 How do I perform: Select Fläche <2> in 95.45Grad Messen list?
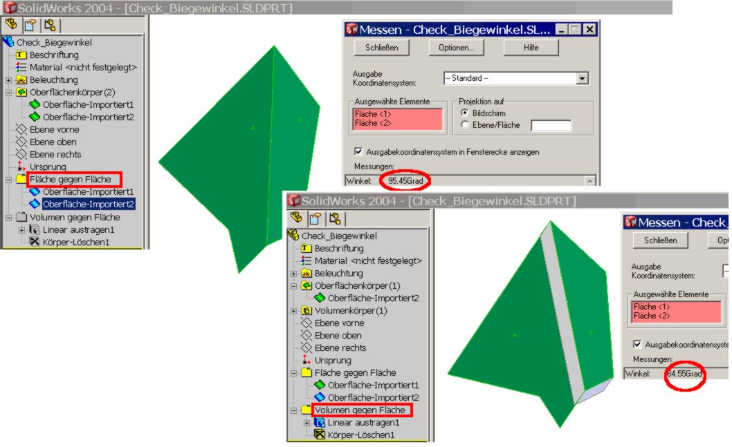click(x=372, y=123)
